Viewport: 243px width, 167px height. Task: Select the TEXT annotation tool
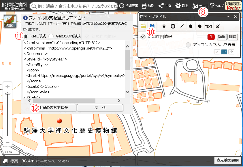pyautogui.click(x=208, y=26)
